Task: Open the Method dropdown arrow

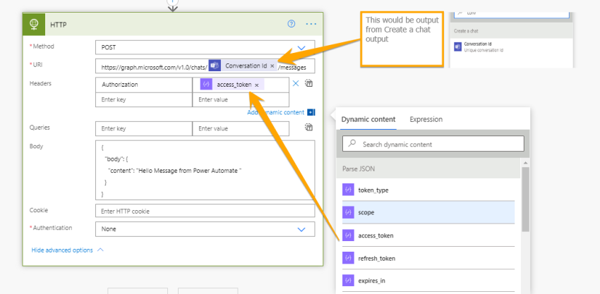Action: [301, 48]
